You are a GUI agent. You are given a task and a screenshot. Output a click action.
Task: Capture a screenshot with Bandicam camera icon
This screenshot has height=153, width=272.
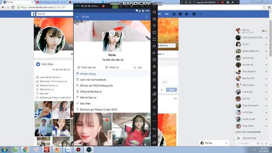(228, 2)
